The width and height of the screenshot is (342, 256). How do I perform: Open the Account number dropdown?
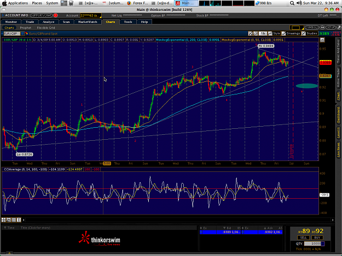click(90, 15)
